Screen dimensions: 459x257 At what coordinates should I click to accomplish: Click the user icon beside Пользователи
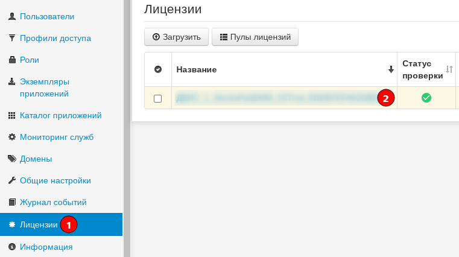11,16
